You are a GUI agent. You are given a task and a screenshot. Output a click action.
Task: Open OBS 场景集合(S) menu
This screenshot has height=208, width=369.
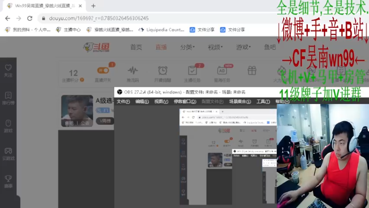[x=240, y=101]
